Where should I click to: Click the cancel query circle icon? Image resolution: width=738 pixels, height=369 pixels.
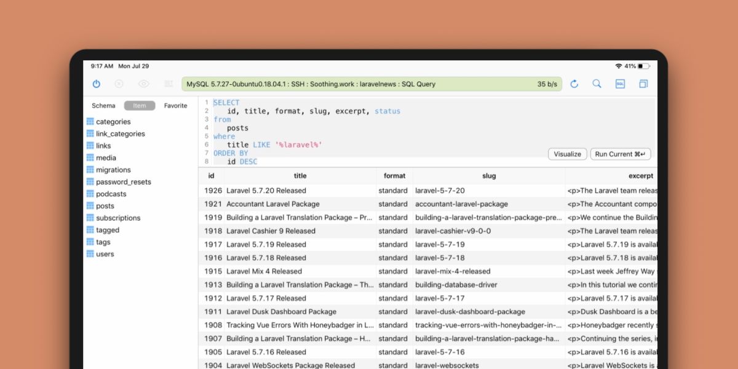[119, 84]
